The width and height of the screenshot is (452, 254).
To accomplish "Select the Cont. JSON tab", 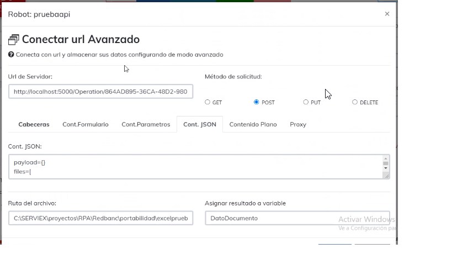I will [x=199, y=124].
